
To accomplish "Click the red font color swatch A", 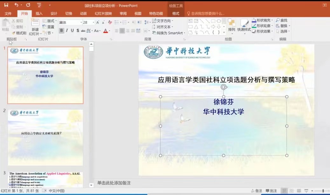I will tap(106, 31).
